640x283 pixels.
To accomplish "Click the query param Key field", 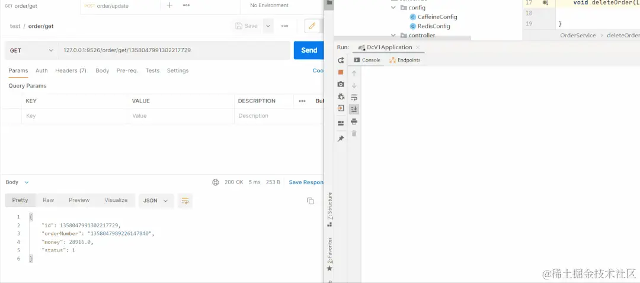I will pos(75,116).
